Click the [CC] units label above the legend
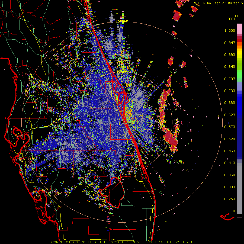Screen dimensions: 244x244 coord(231,19)
